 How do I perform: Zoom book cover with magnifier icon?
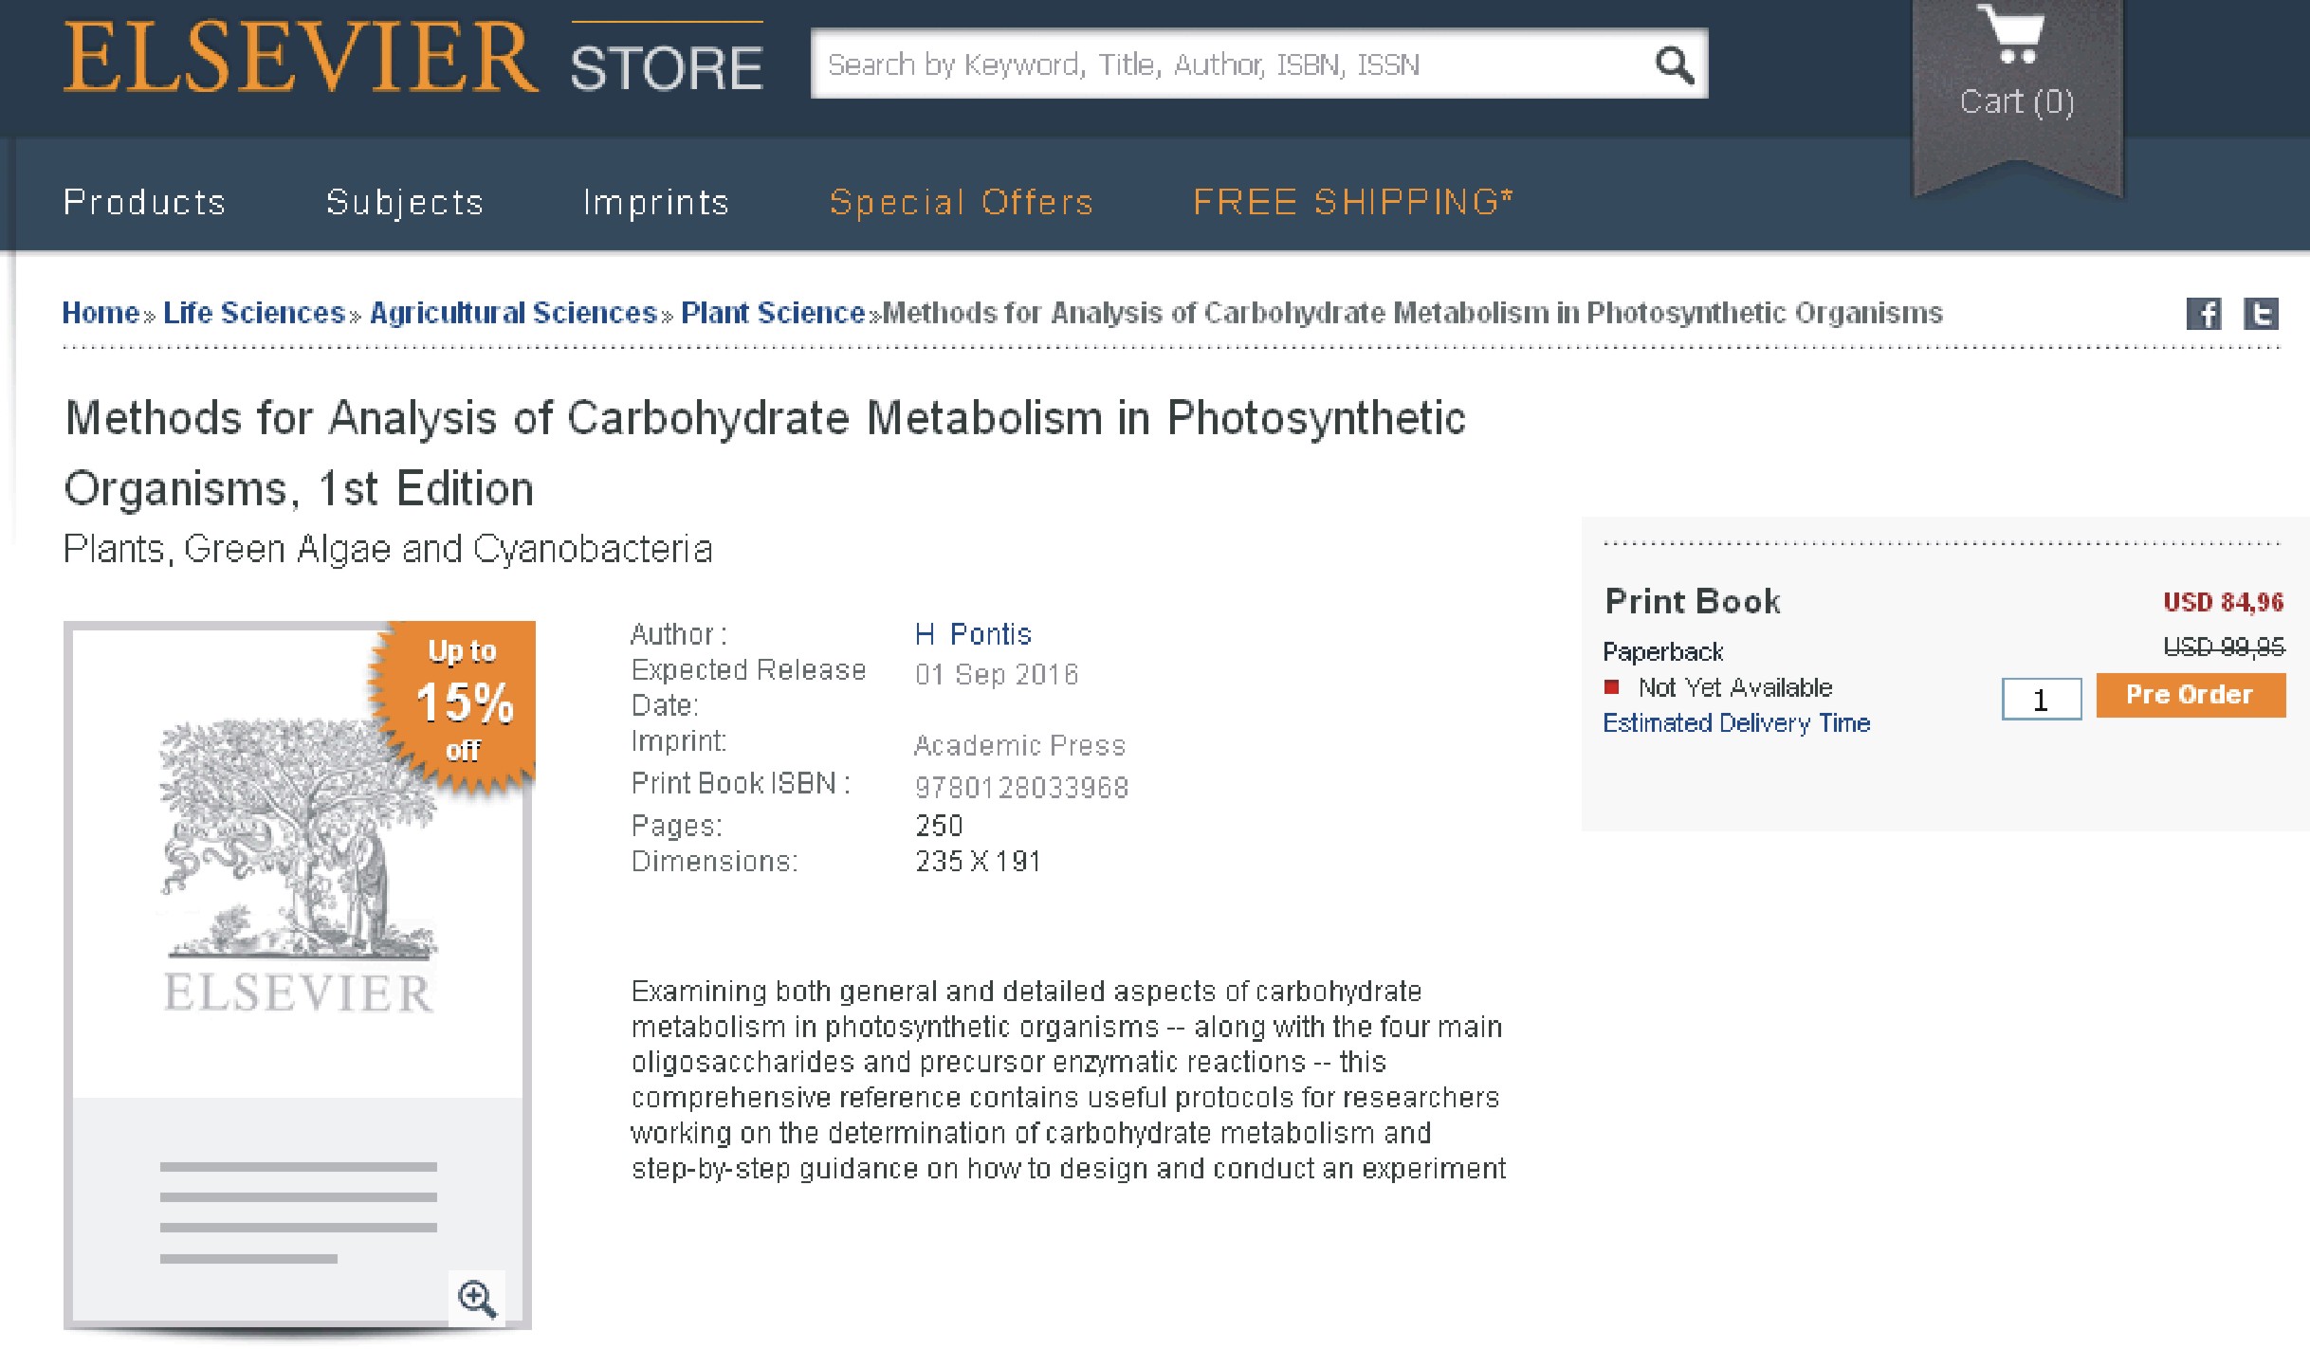[x=477, y=1298]
